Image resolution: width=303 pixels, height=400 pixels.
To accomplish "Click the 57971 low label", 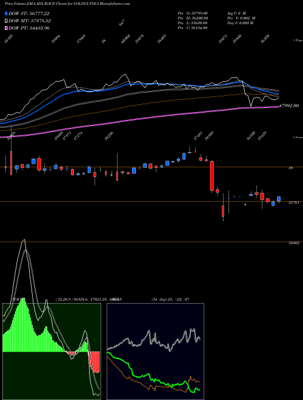I will (x=67, y=136).
